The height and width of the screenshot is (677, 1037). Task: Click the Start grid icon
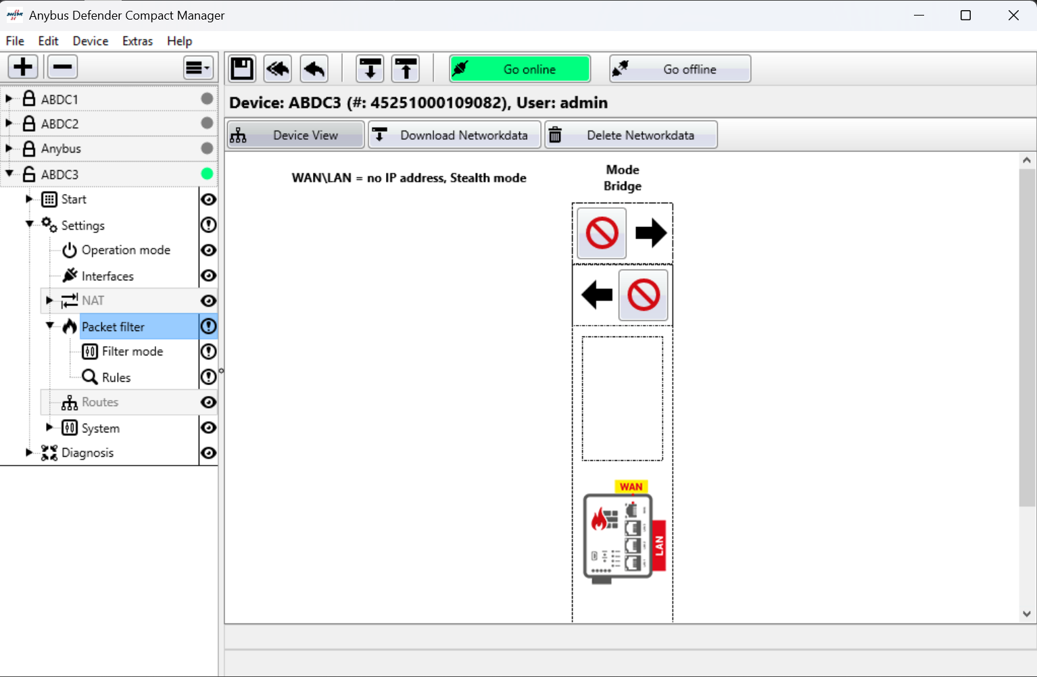point(49,199)
